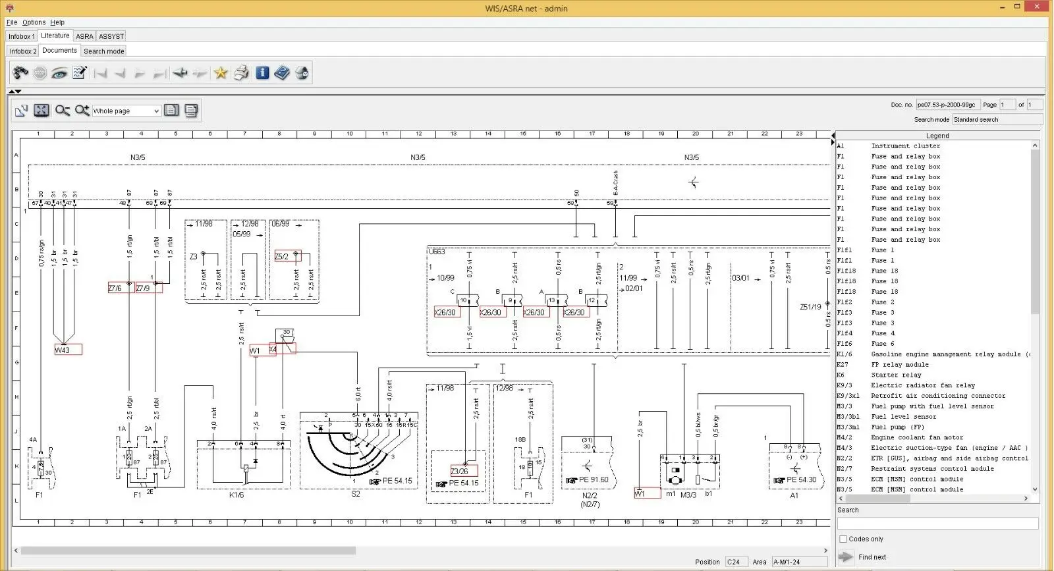
Task: Switch to the Literature tab
Action: [55, 36]
